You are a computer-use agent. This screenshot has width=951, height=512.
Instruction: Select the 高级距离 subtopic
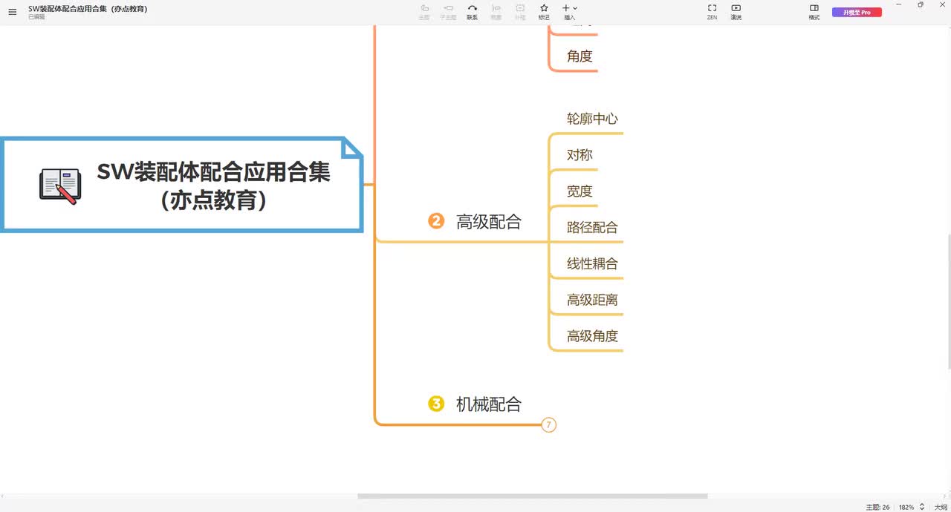coord(592,300)
